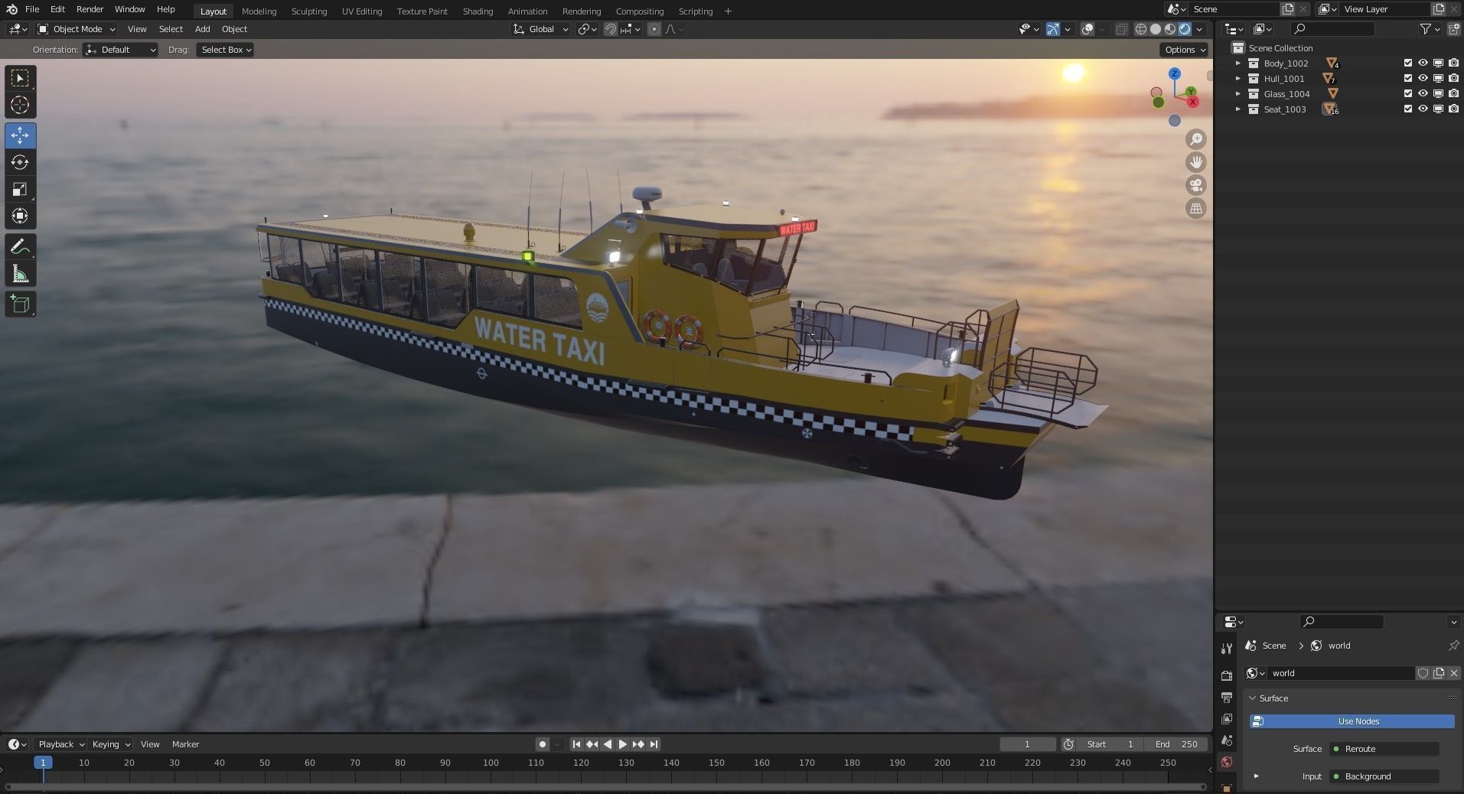Click the current frame marker at frame 1
1464x794 pixels.
click(x=43, y=763)
